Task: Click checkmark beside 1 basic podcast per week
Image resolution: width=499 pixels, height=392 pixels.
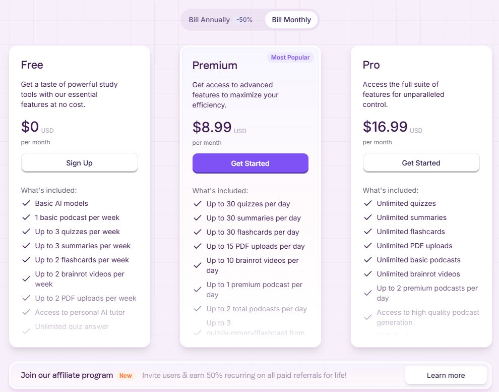Action: coord(26,217)
